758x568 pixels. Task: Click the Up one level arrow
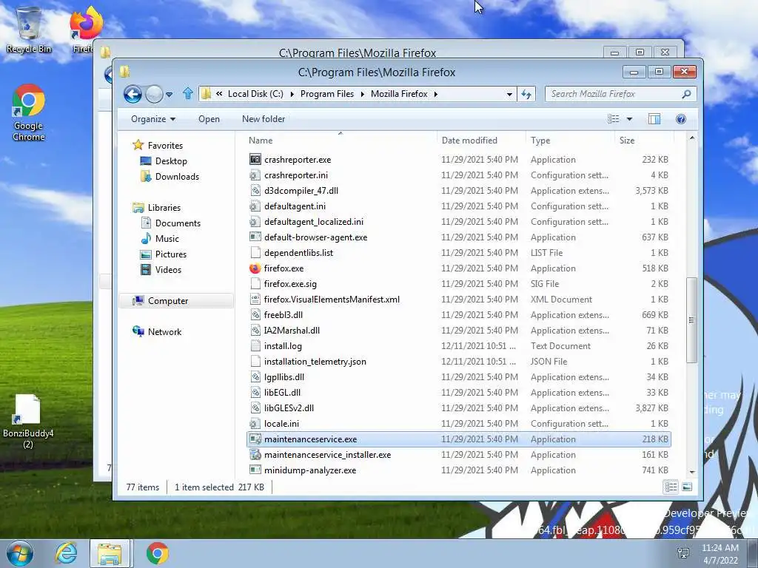click(188, 94)
